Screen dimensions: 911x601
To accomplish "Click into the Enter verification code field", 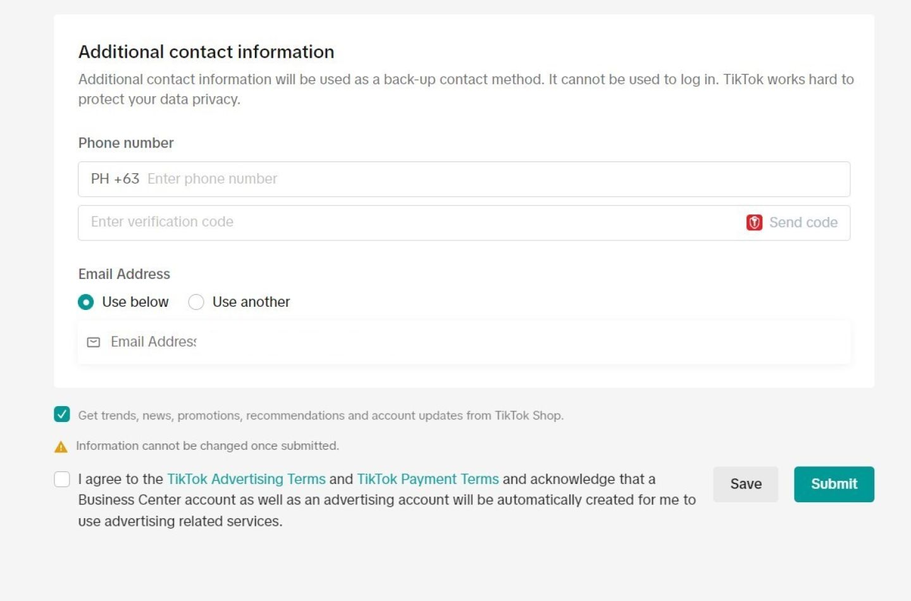I will coord(405,223).
